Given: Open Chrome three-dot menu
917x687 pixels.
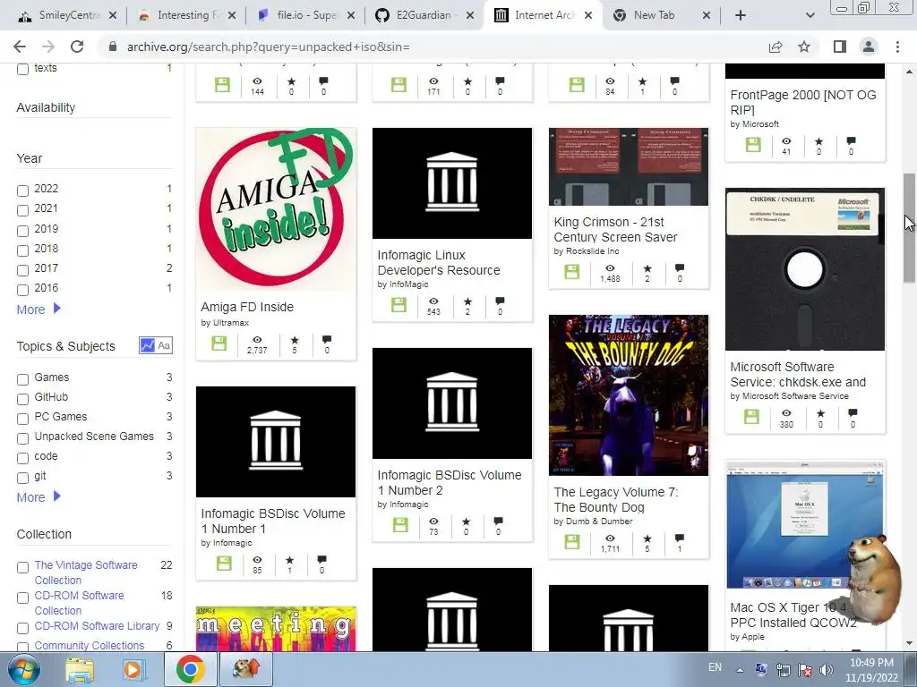Looking at the screenshot, I should (x=897, y=47).
